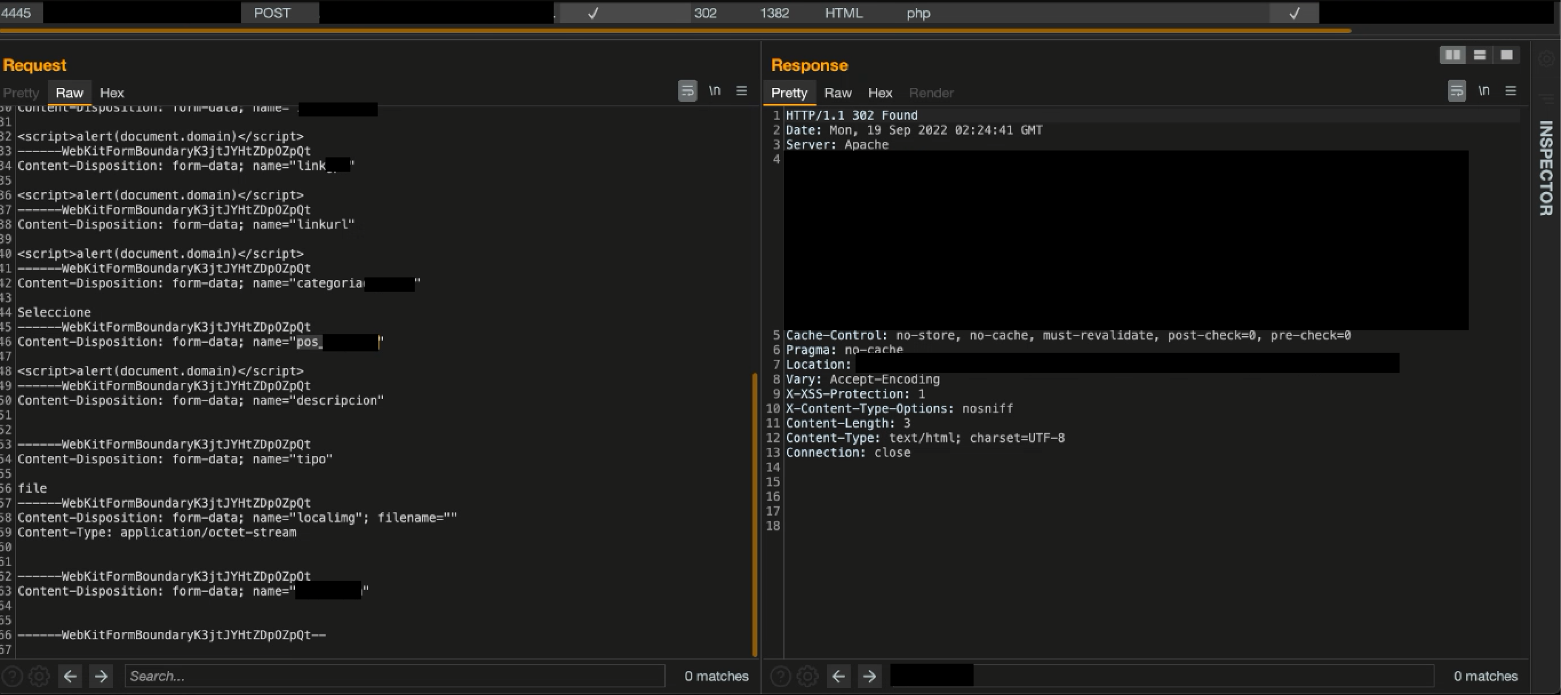Viewport: 1561px width, 695px height.
Task: Go to next match in Request search
Action: tap(101, 676)
